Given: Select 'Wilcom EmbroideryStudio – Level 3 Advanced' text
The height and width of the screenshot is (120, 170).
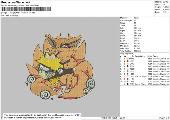Looking at the screenshot, I should pos(20,6).
